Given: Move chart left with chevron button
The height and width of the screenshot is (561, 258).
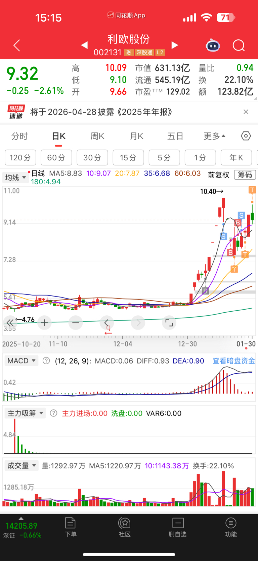Looking at the screenshot, I should pos(107,323).
